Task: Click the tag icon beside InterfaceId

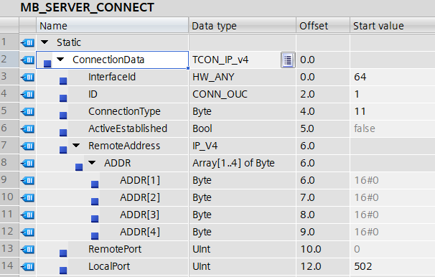Action: [x=27, y=77]
